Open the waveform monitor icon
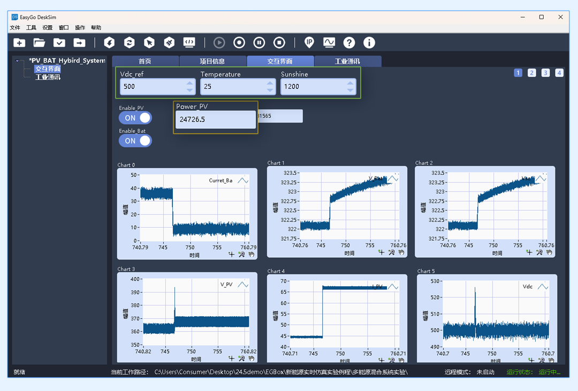The width and height of the screenshot is (578, 391). point(329,43)
